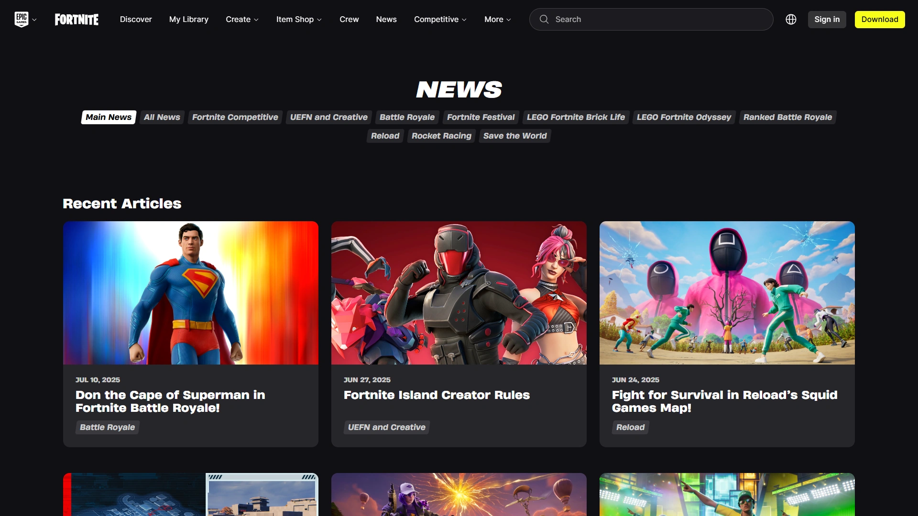Click the Reload tag on Squid Games article
The width and height of the screenshot is (918, 516).
click(630, 428)
